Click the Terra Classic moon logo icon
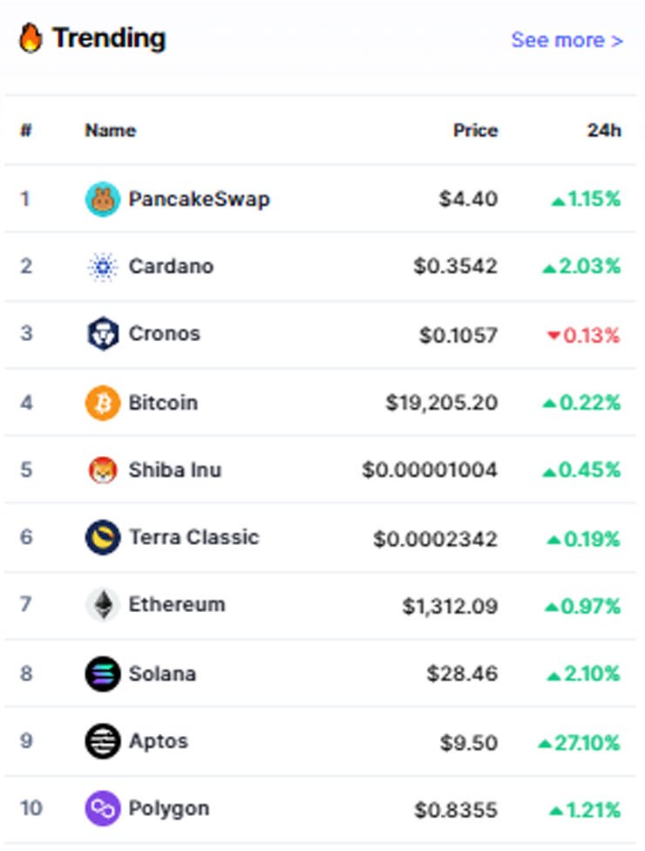 pyautogui.click(x=103, y=537)
